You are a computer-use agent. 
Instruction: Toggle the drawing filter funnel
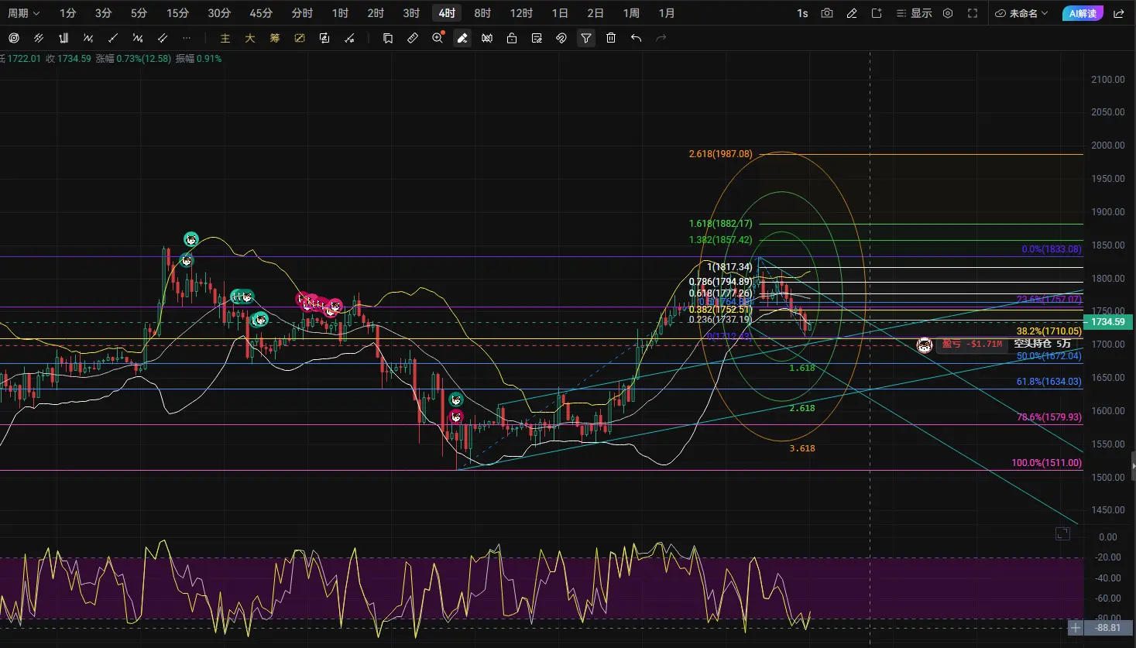[586, 38]
